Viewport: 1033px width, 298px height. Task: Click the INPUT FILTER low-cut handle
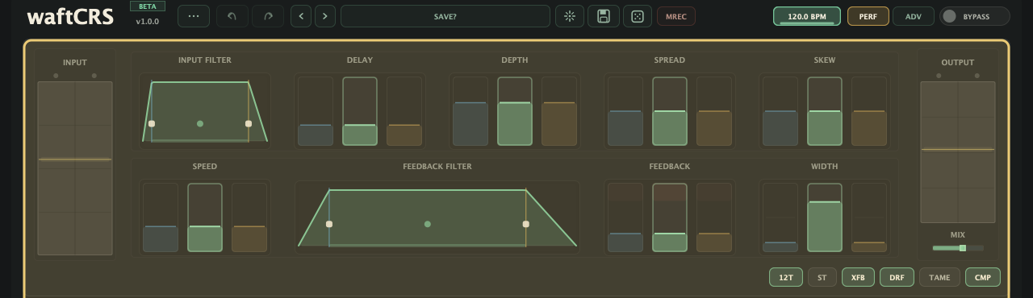(152, 124)
